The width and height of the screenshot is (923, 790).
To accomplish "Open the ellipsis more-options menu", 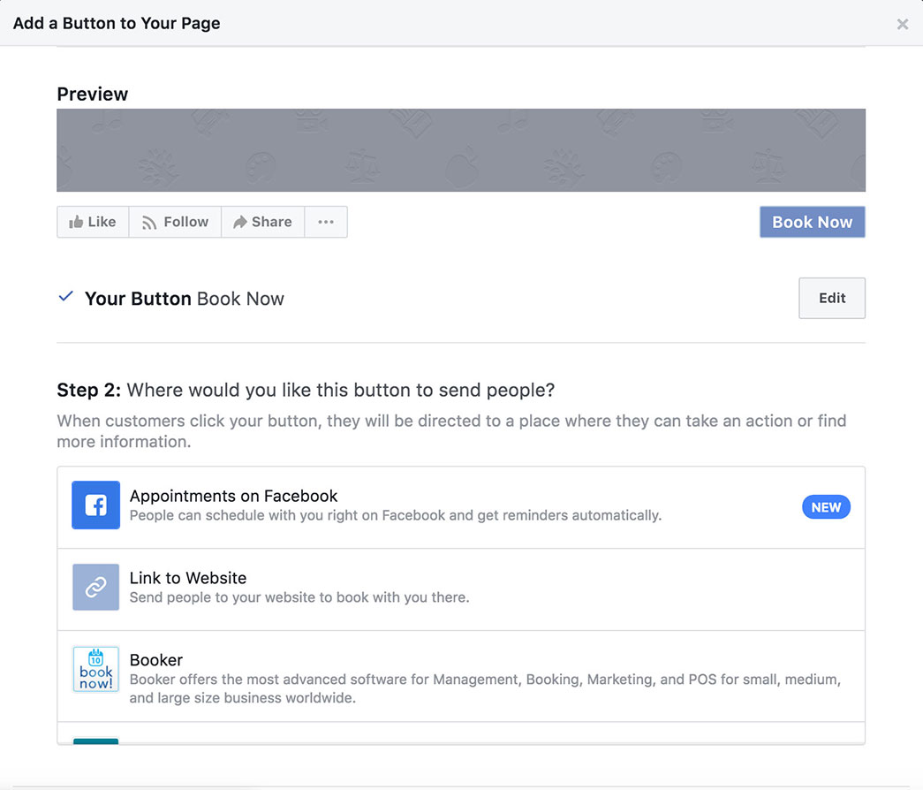I will (x=326, y=222).
